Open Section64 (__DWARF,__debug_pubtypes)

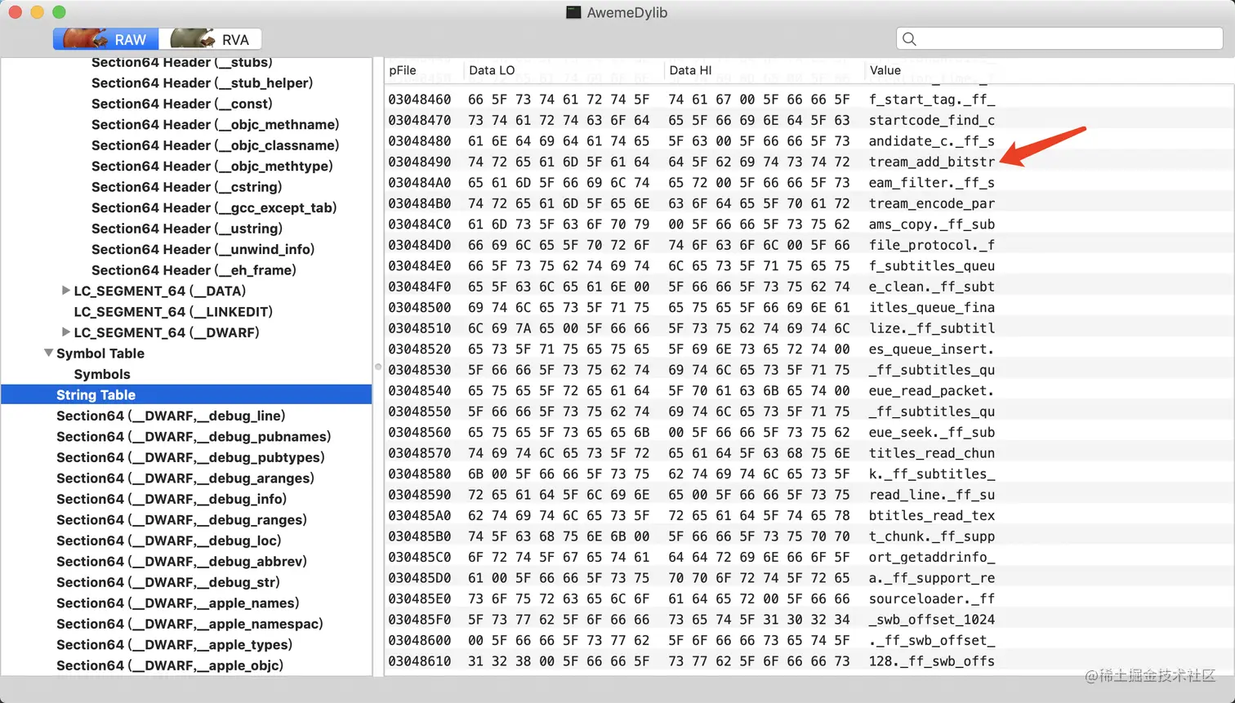pyautogui.click(x=190, y=457)
